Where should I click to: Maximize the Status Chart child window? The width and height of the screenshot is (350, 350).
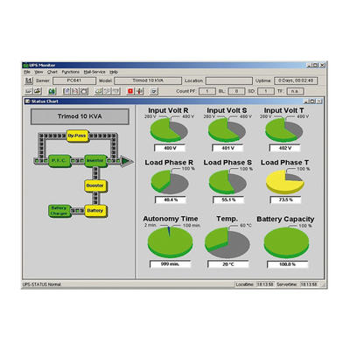click(x=312, y=101)
